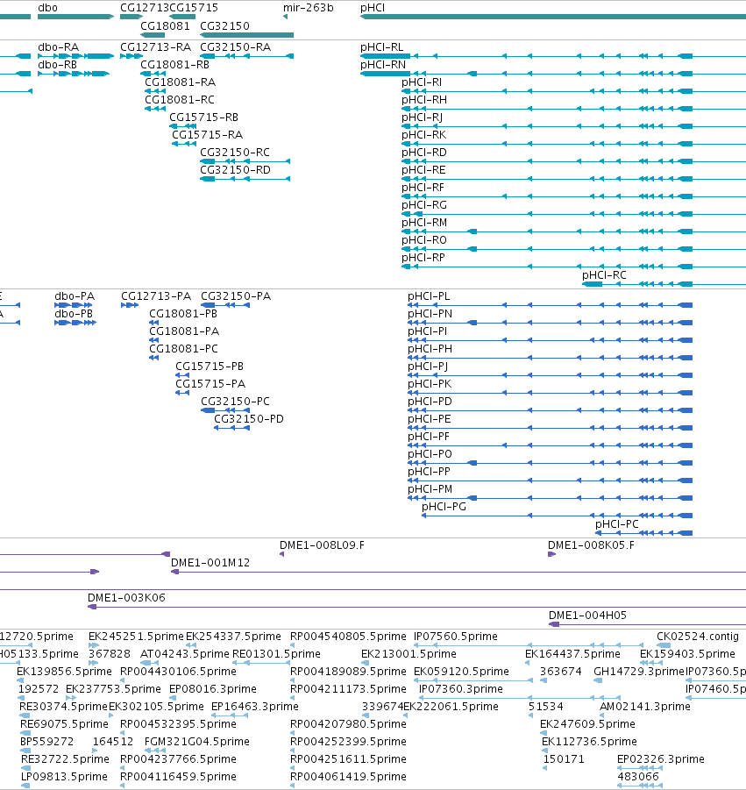The height and width of the screenshot is (790, 746).
Task: Click the dbo-RA transcript label
Action: (59, 46)
